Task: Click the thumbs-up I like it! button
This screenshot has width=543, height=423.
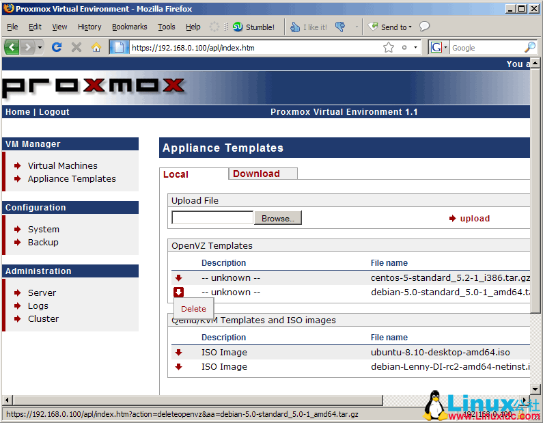Action: (x=309, y=27)
